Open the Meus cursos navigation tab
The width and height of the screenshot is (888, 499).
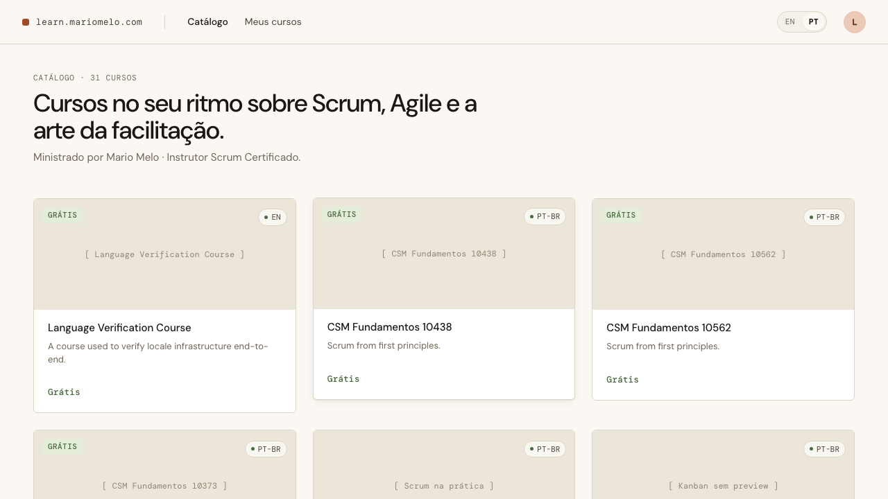[273, 22]
